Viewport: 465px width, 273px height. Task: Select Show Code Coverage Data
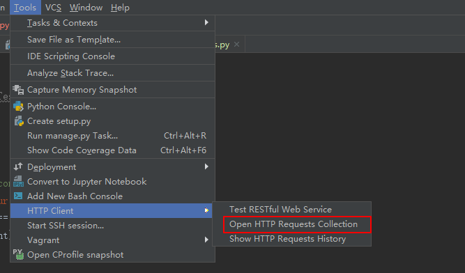click(113, 150)
